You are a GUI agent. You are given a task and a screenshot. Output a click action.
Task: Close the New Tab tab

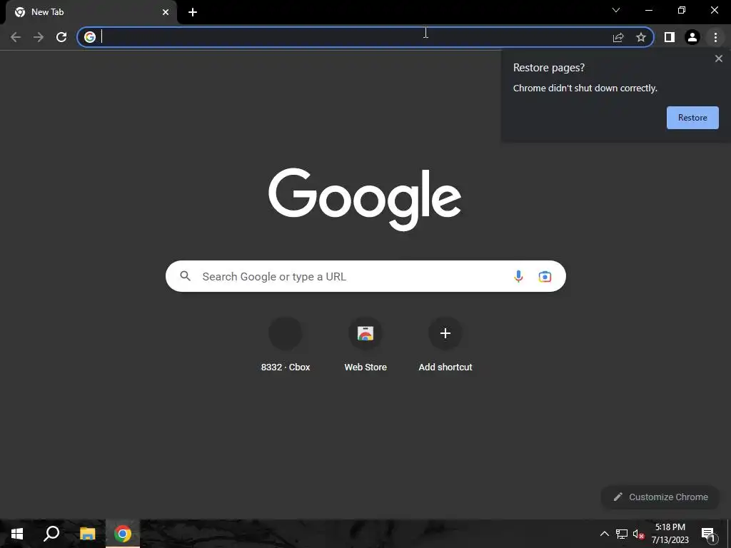pyautogui.click(x=166, y=12)
